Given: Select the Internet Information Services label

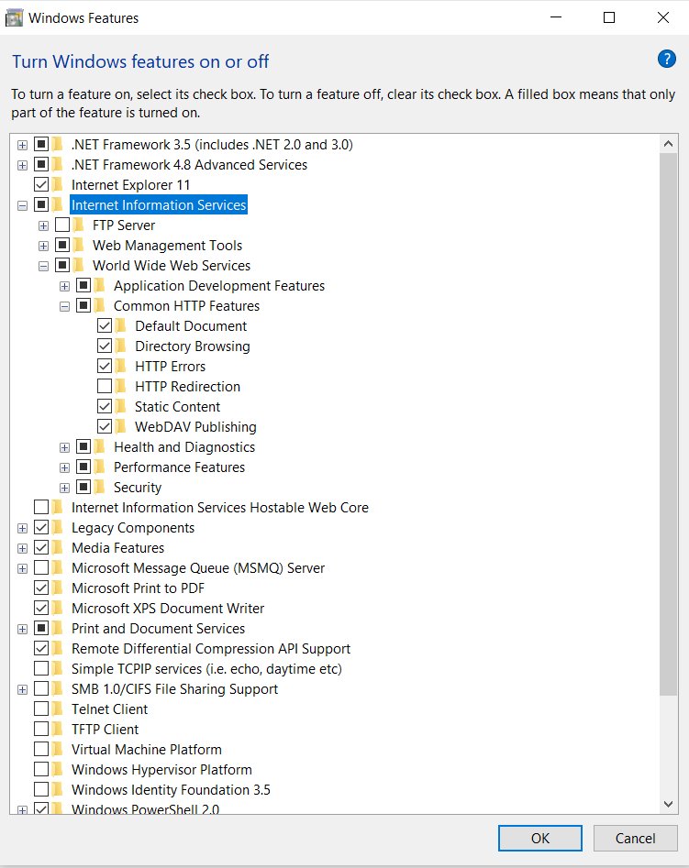Looking at the screenshot, I should (x=159, y=204).
